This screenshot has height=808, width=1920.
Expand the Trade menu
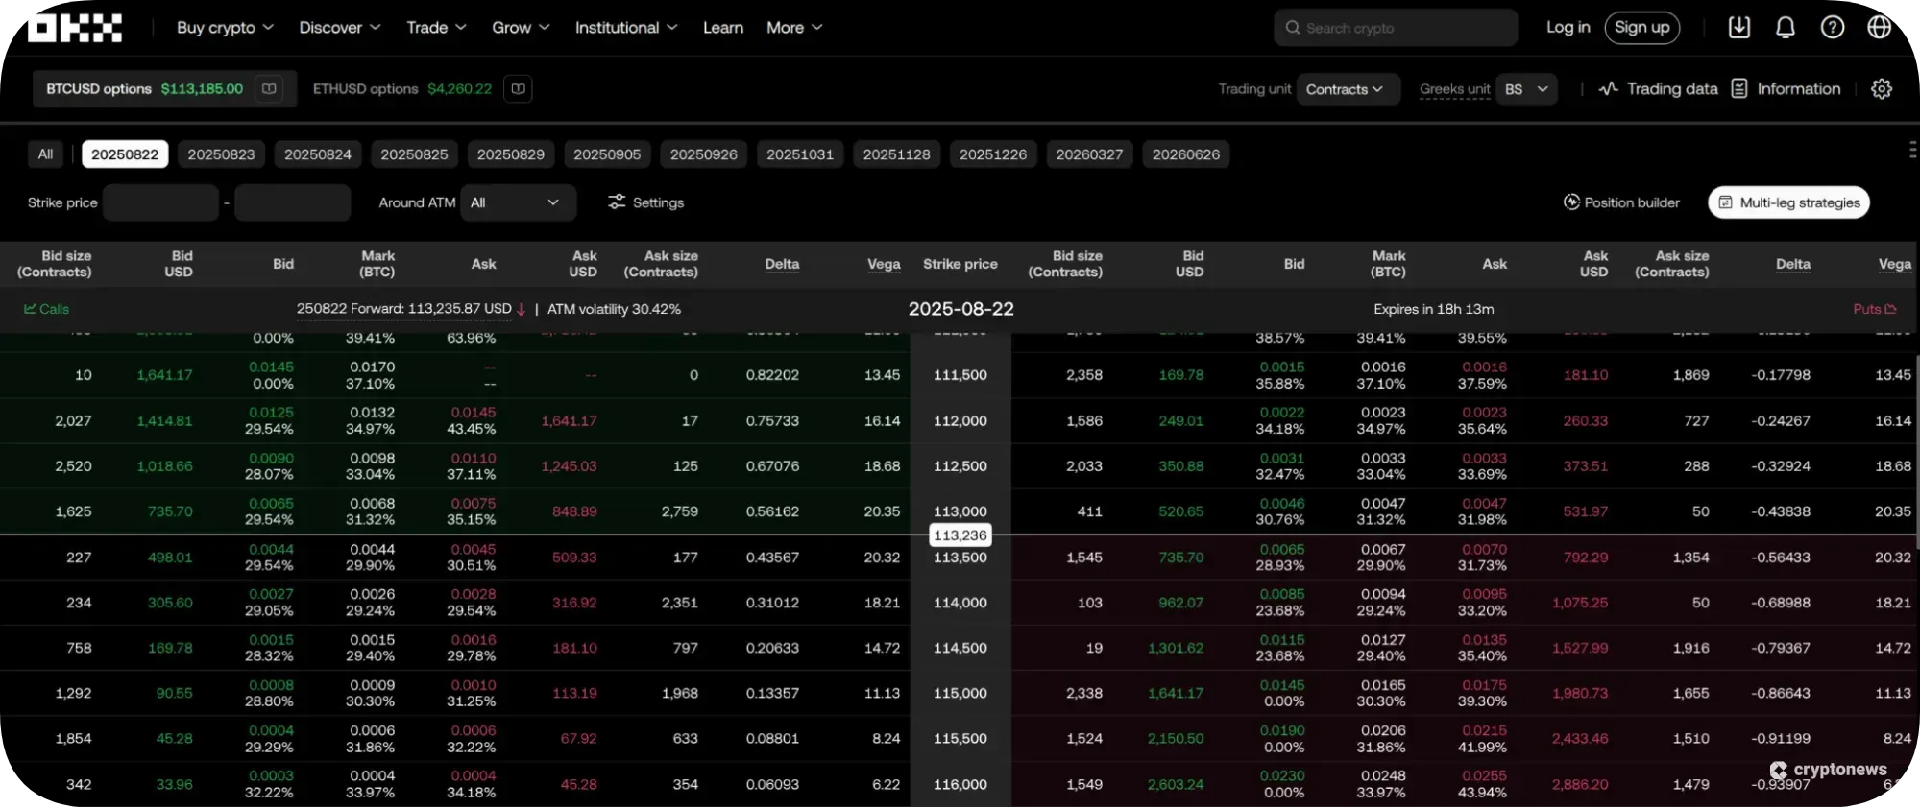(436, 28)
